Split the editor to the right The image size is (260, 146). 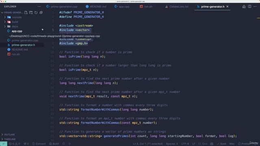[x=249, y=6]
